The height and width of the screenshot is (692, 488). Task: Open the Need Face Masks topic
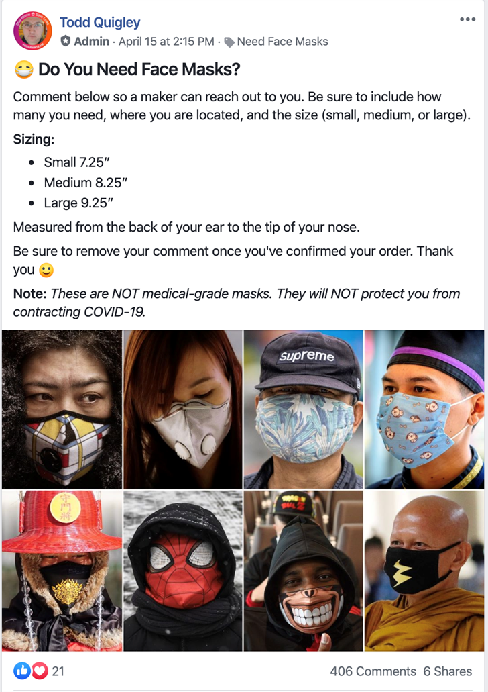(x=283, y=42)
